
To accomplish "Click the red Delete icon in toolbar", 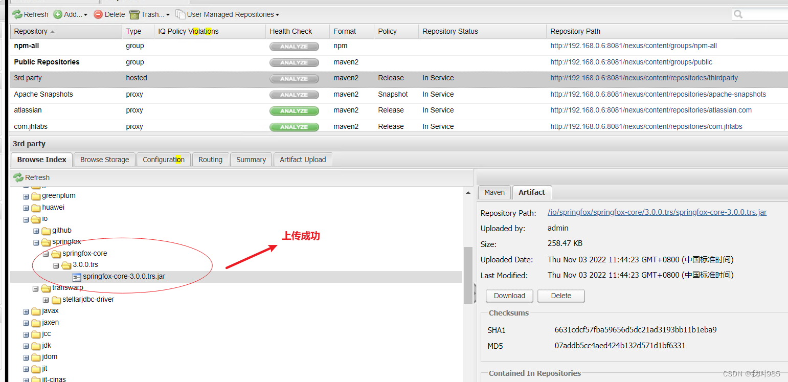I will tap(98, 14).
